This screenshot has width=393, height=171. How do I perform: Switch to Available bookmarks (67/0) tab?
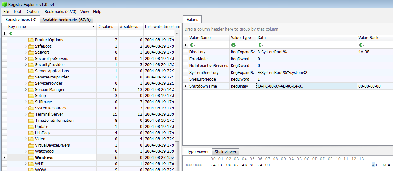pos(66,20)
